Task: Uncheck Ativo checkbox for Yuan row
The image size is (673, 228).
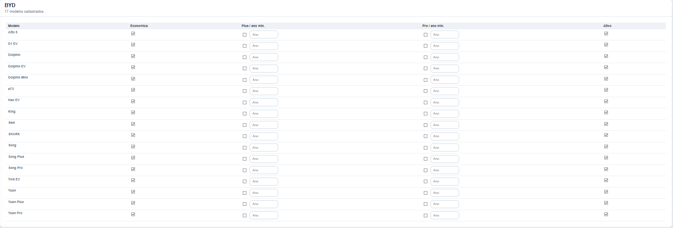Action: tap(606, 192)
